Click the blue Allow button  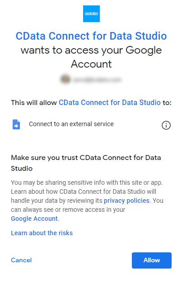point(152,260)
